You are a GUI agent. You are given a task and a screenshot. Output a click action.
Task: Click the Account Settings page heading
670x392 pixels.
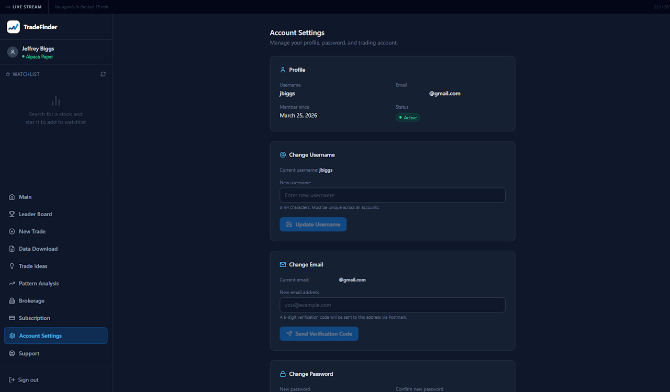pyautogui.click(x=297, y=33)
